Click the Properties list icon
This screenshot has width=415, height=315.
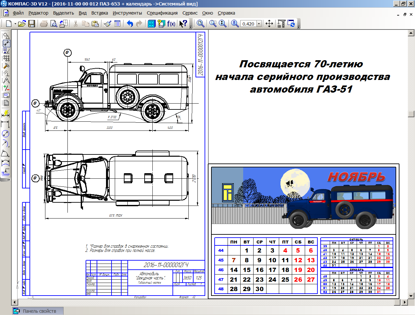click(x=117, y=24)
